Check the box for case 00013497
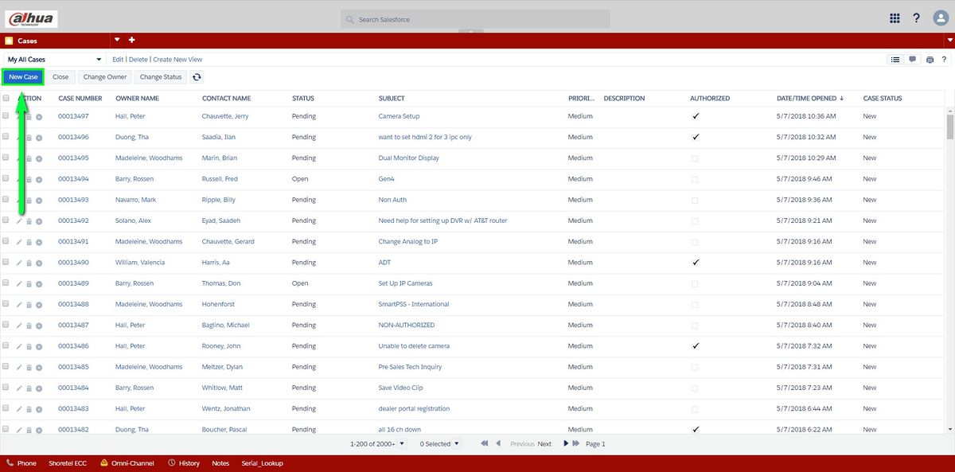 click(x=6, y=116)
